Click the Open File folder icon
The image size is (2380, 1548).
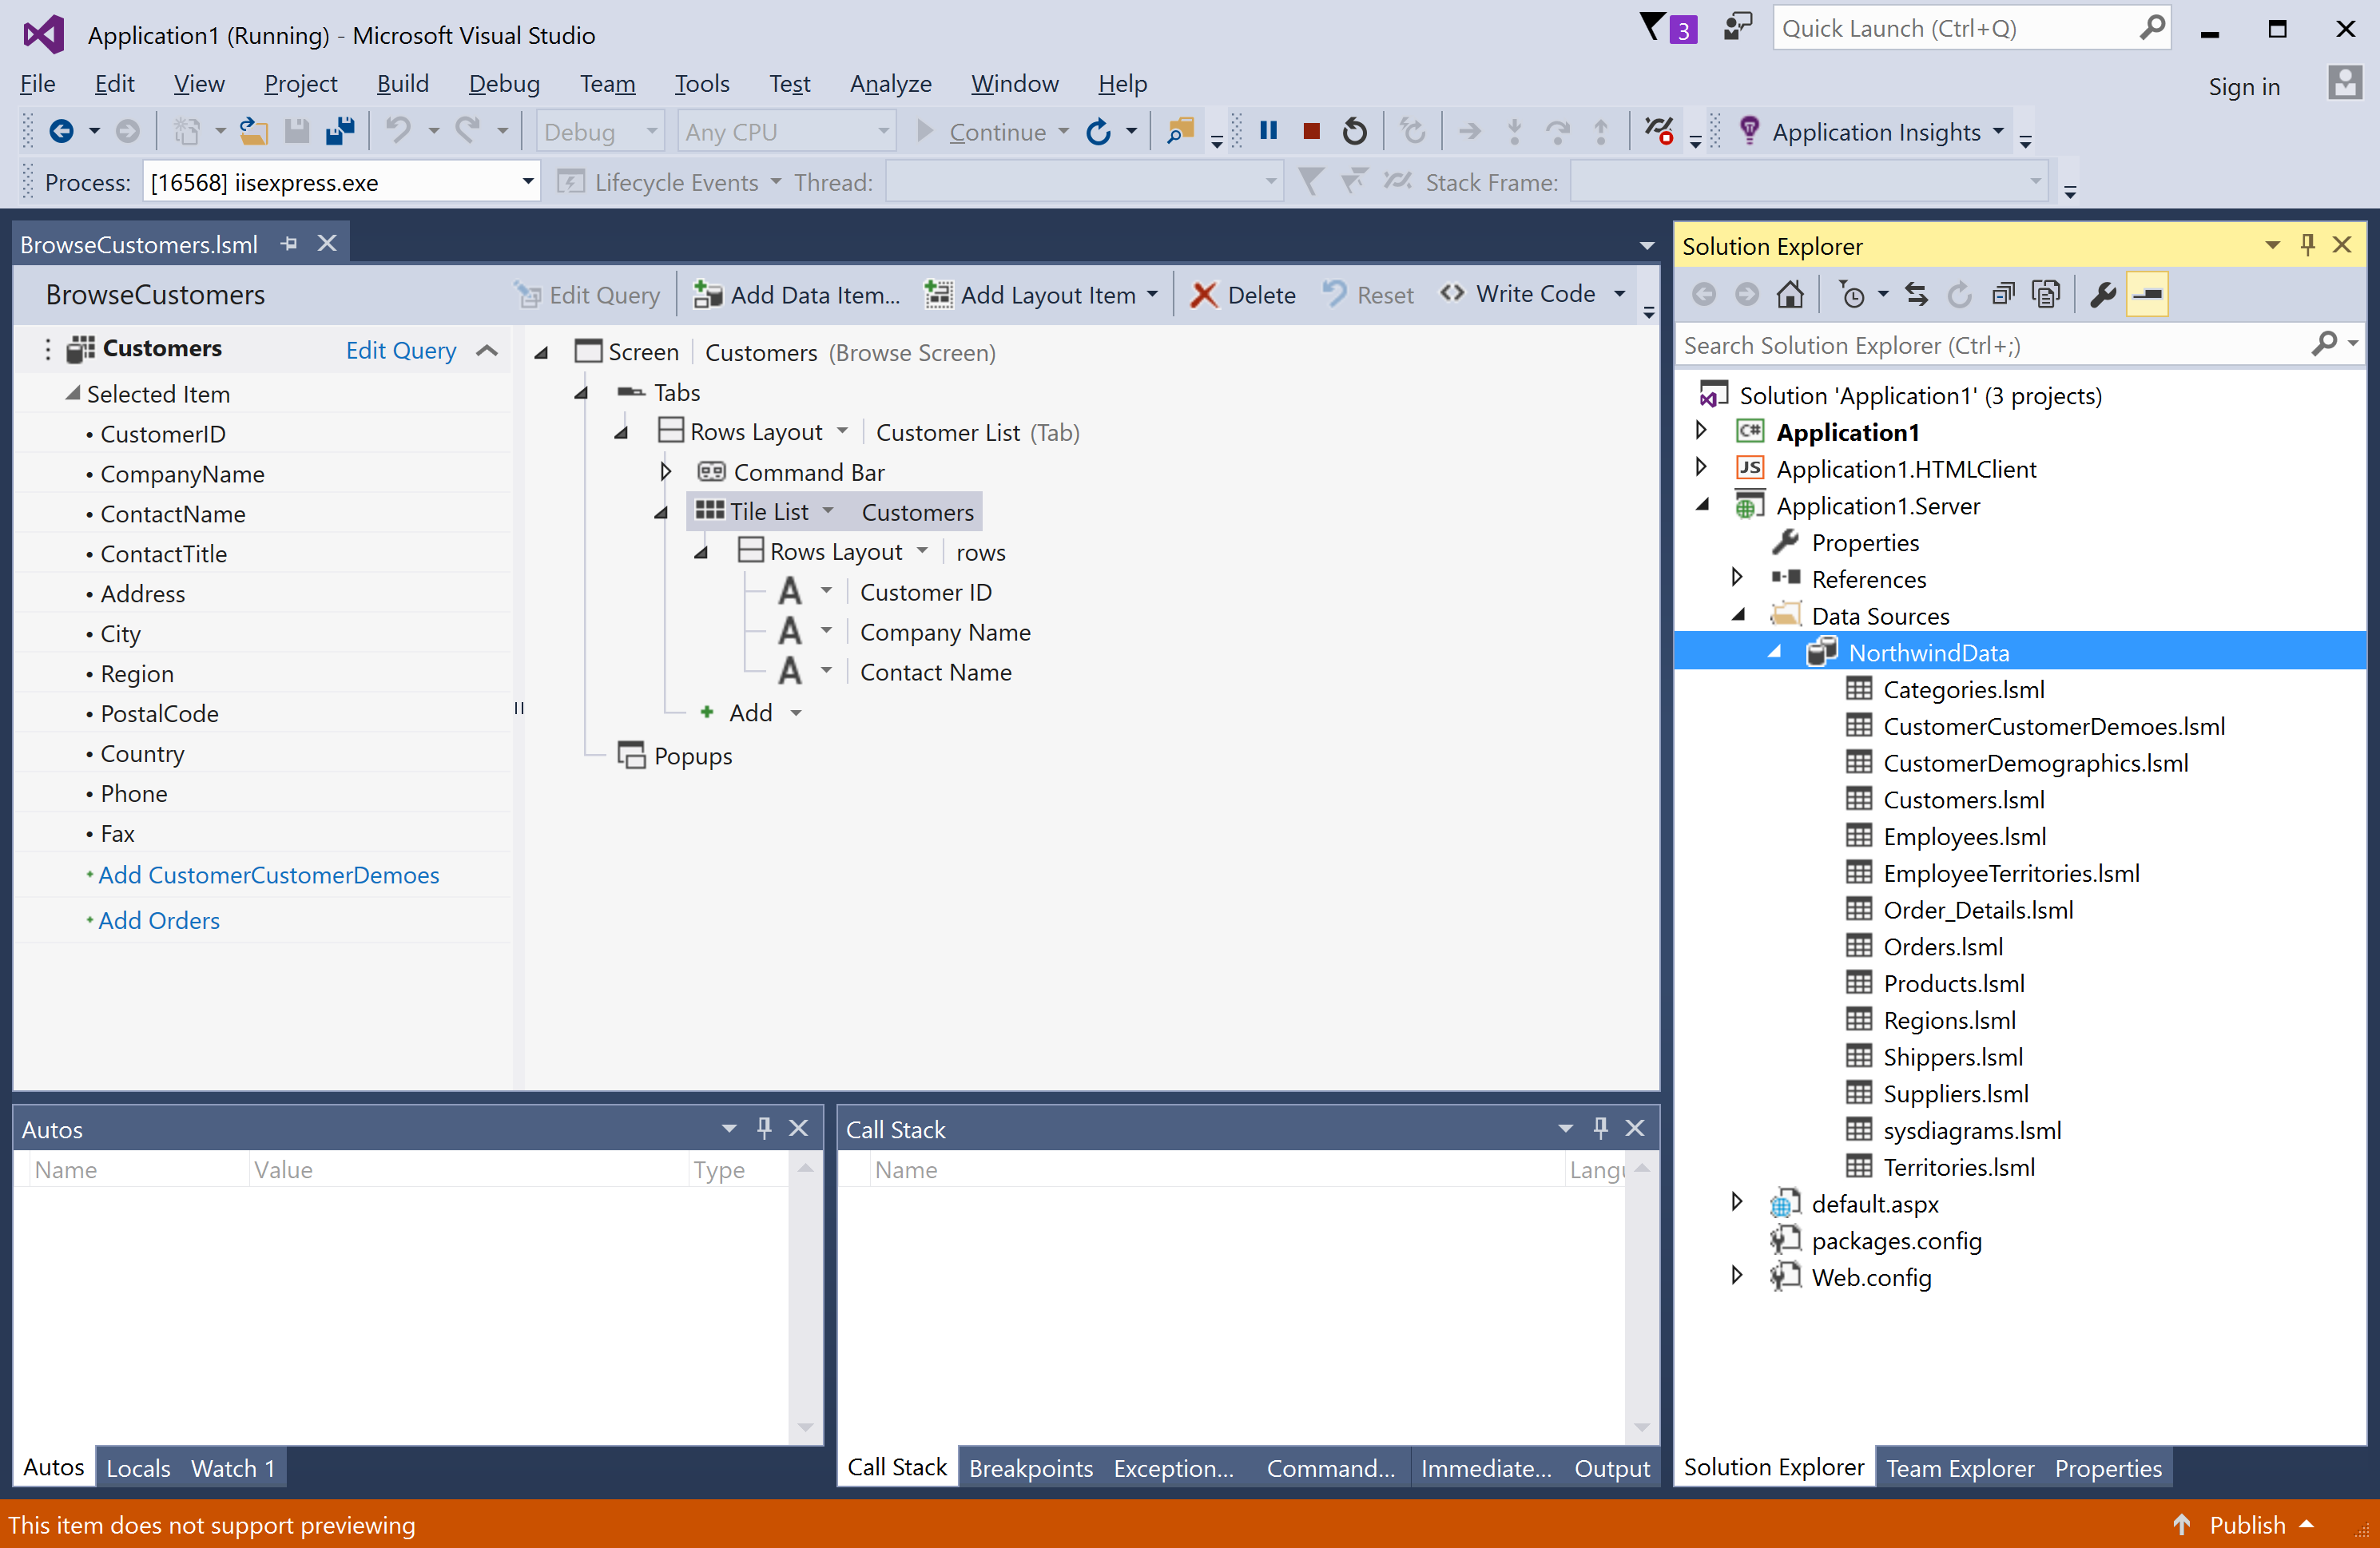(x=253, y=131)
